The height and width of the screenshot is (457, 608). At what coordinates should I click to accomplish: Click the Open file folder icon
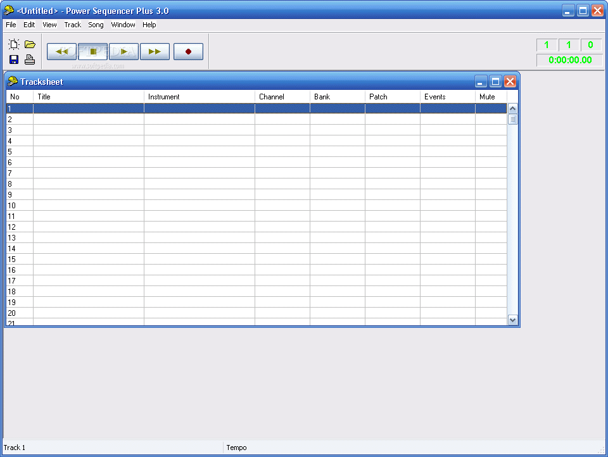click(x=30, y=44)
